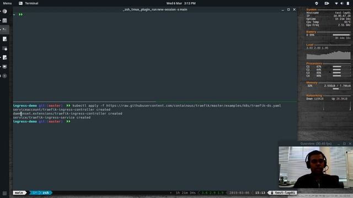This screenshot has height=198, width=353.
Task: Click the C4 processor usage bar
Action: (x=341, y=76)
